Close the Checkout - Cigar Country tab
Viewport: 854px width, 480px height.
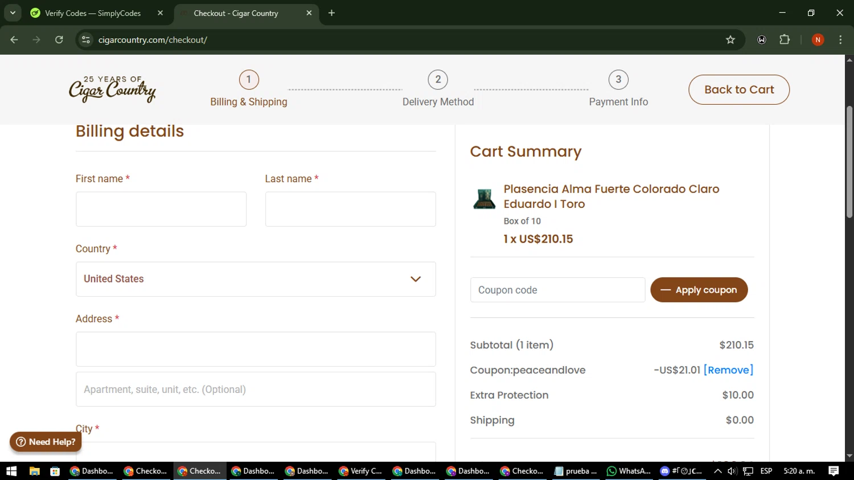pos(309,13)
